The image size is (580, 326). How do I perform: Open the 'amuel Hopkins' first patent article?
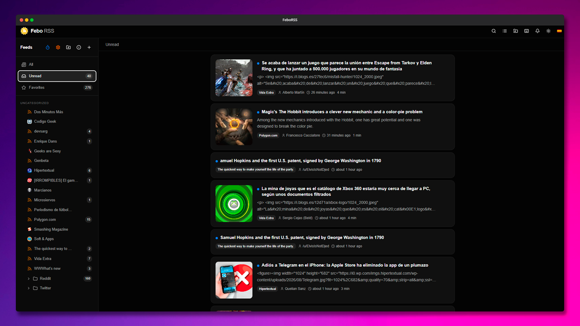(300, 161)
